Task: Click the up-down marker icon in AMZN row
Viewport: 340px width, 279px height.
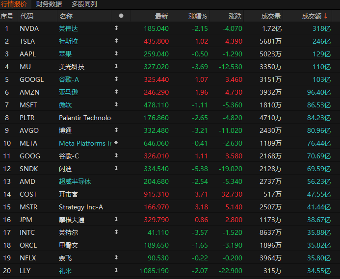Action: pyautogui.click(x=116, y=92)
